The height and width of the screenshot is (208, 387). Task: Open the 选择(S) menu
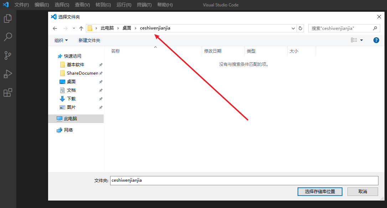62,5
